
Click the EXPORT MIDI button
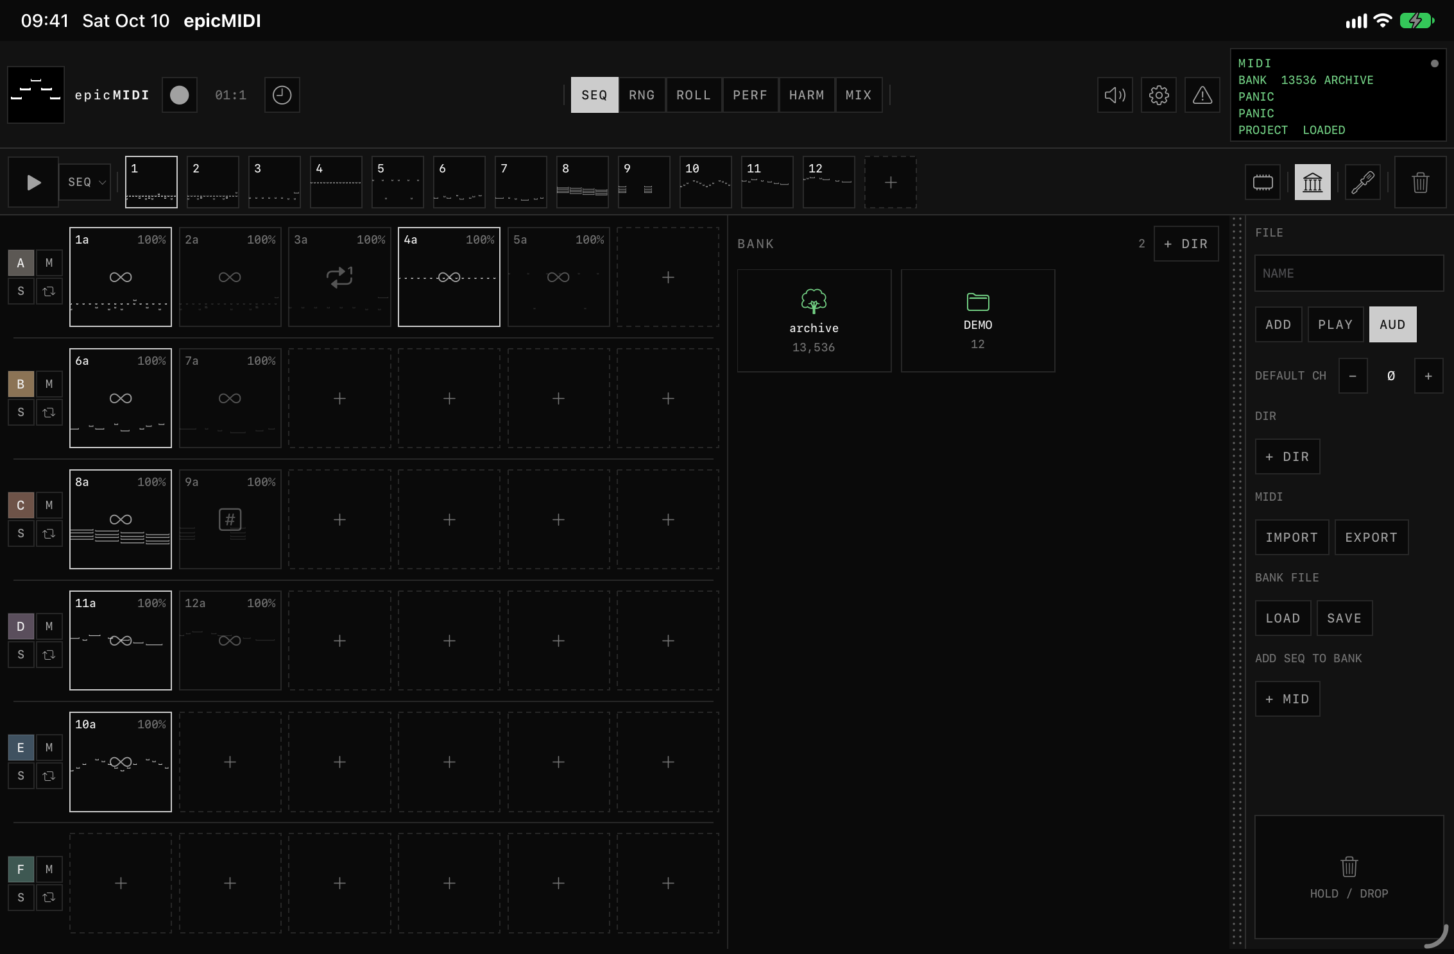point(1372,537)
